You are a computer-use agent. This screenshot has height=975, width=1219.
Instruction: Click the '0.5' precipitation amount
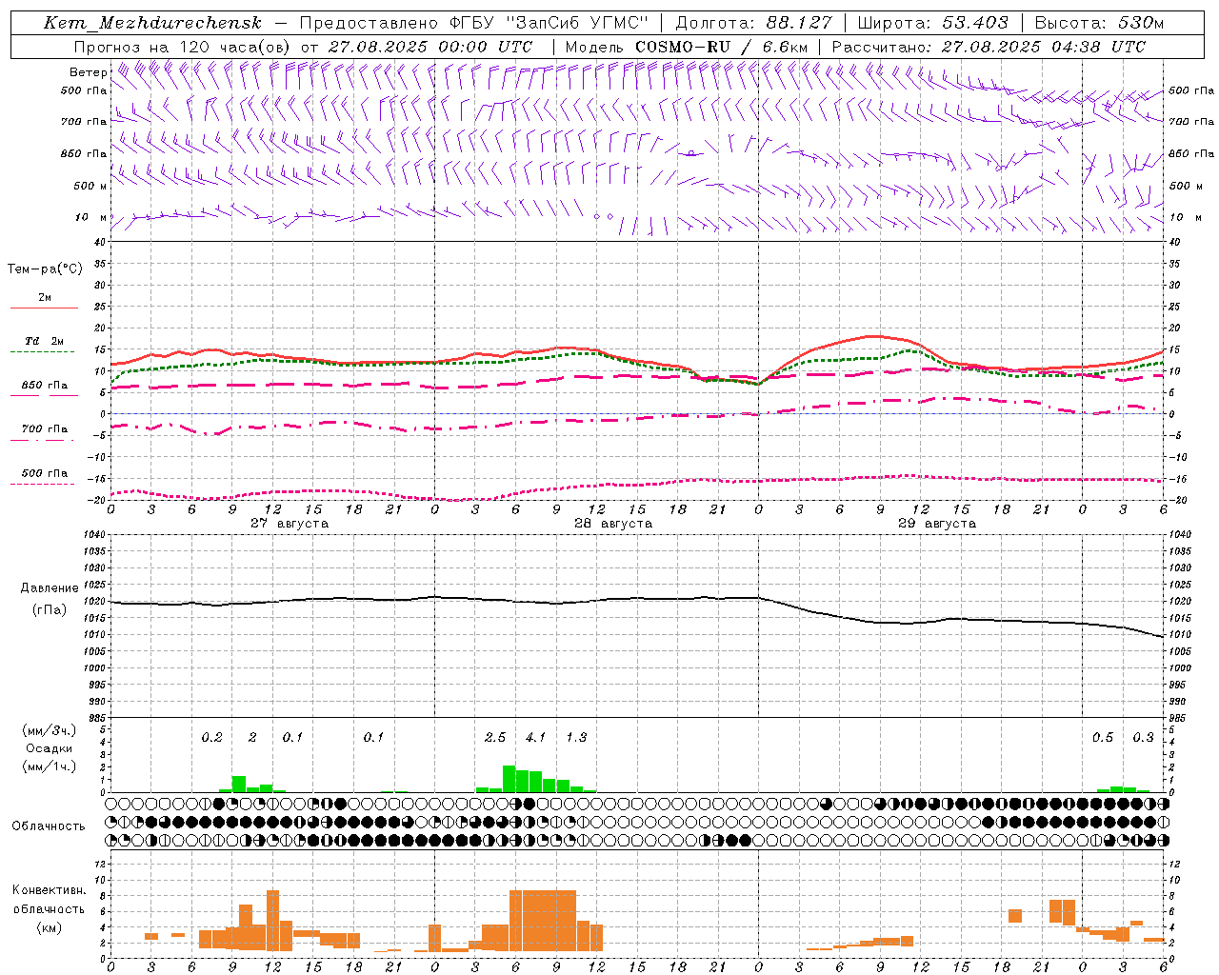point(1103,737)
